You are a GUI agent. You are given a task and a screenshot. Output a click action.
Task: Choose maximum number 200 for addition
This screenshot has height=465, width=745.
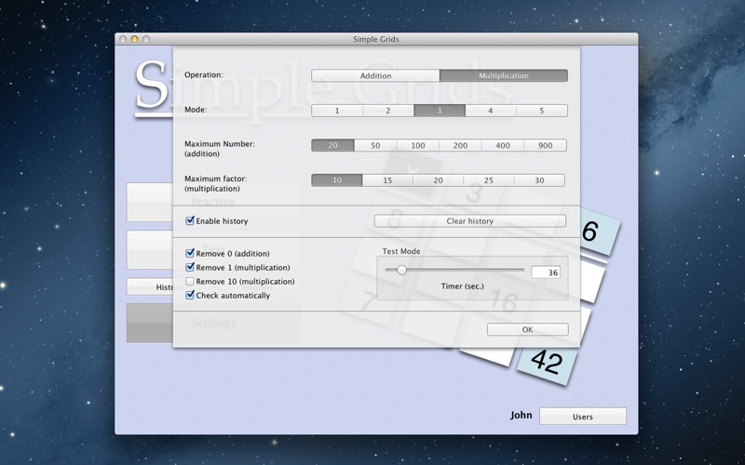460,145
